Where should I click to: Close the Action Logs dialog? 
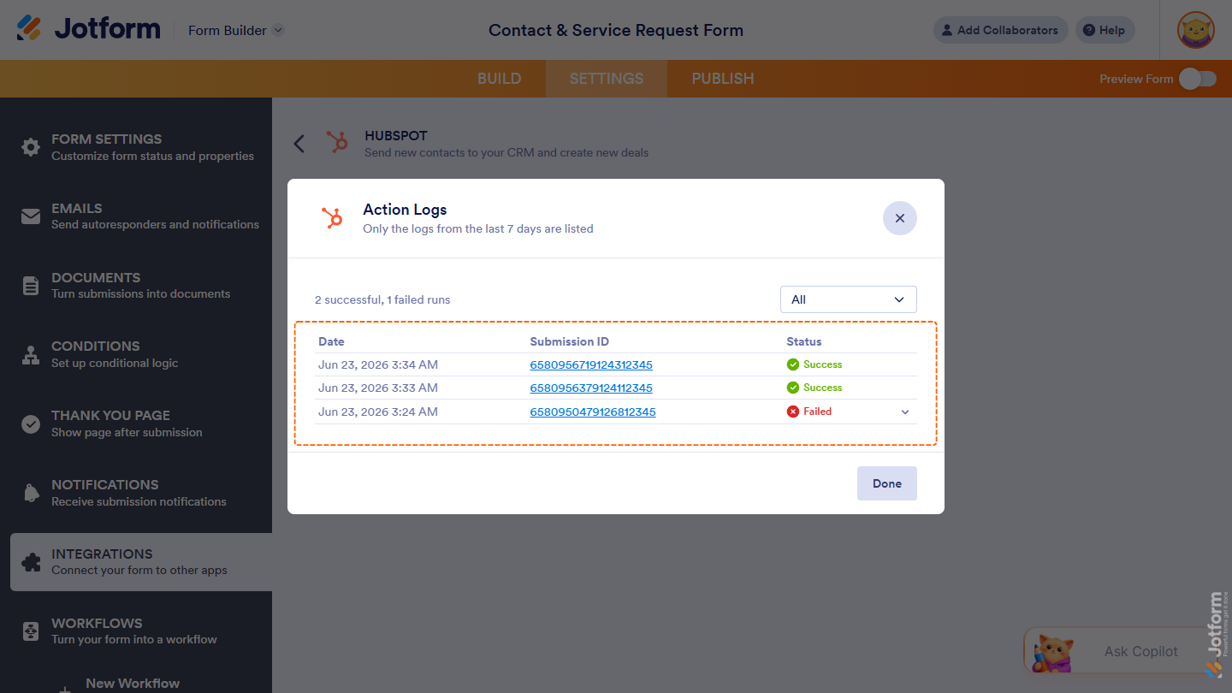tap(900, 218)
